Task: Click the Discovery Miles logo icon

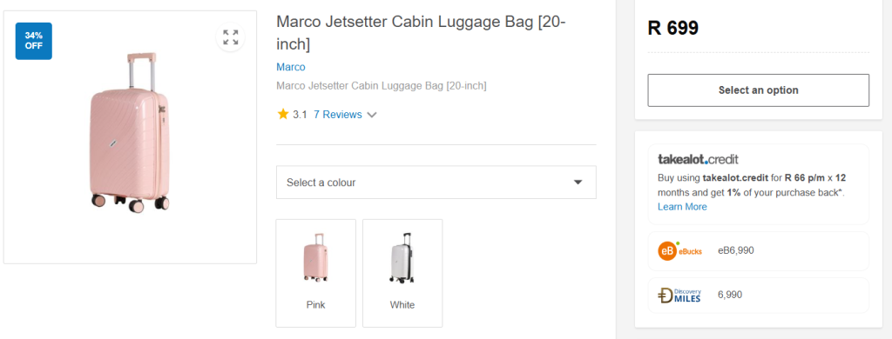Action: click(679, 296)
